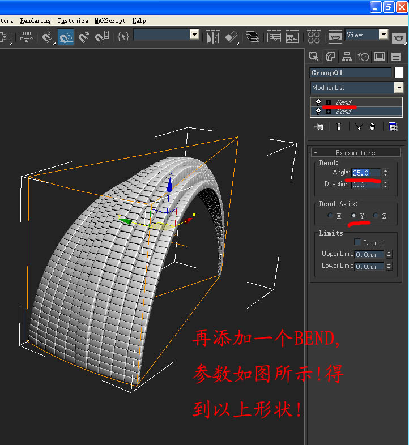Screen dimensions: 409x445
Task: Open the Named Selection Sets dropdown
Action: click(194, 35)
